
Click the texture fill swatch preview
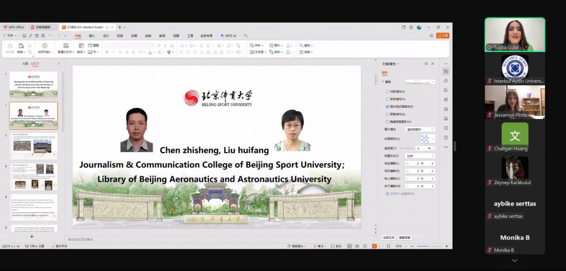(x=425, y=139)
